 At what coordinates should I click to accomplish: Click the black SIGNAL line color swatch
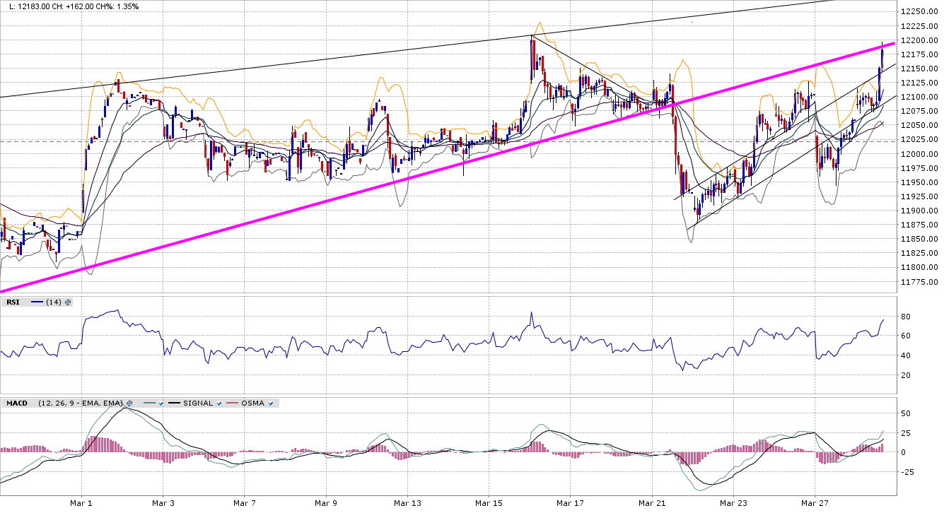pos(173,403)
